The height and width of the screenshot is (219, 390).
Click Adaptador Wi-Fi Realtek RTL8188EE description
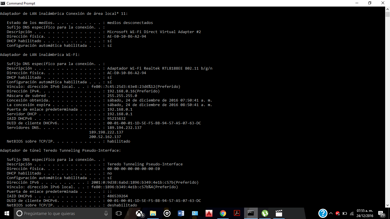click(160, 68)
